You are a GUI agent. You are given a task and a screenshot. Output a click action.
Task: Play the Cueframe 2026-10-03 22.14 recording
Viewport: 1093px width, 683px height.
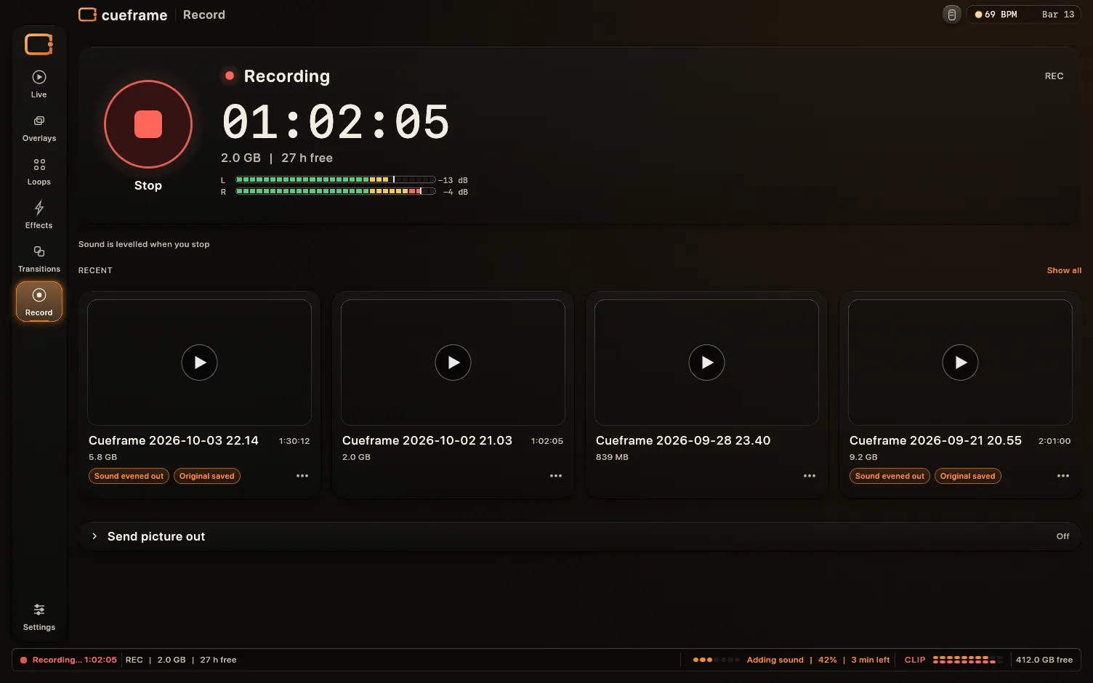[x=200, y=363]
